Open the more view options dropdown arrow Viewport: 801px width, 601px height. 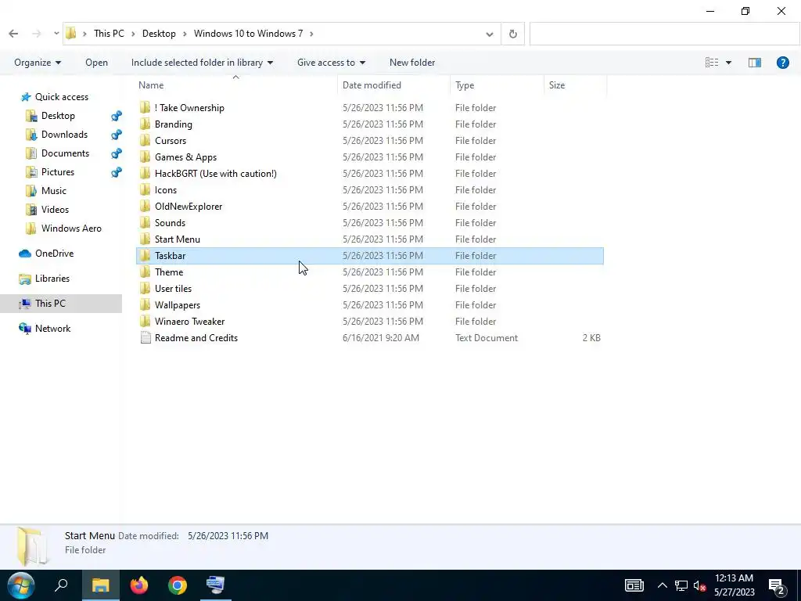728,63
